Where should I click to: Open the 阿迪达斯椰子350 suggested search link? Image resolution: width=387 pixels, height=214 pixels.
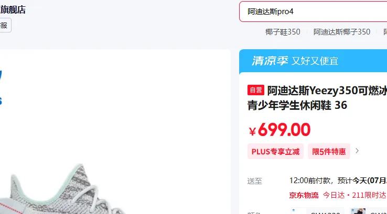point(341,32)
